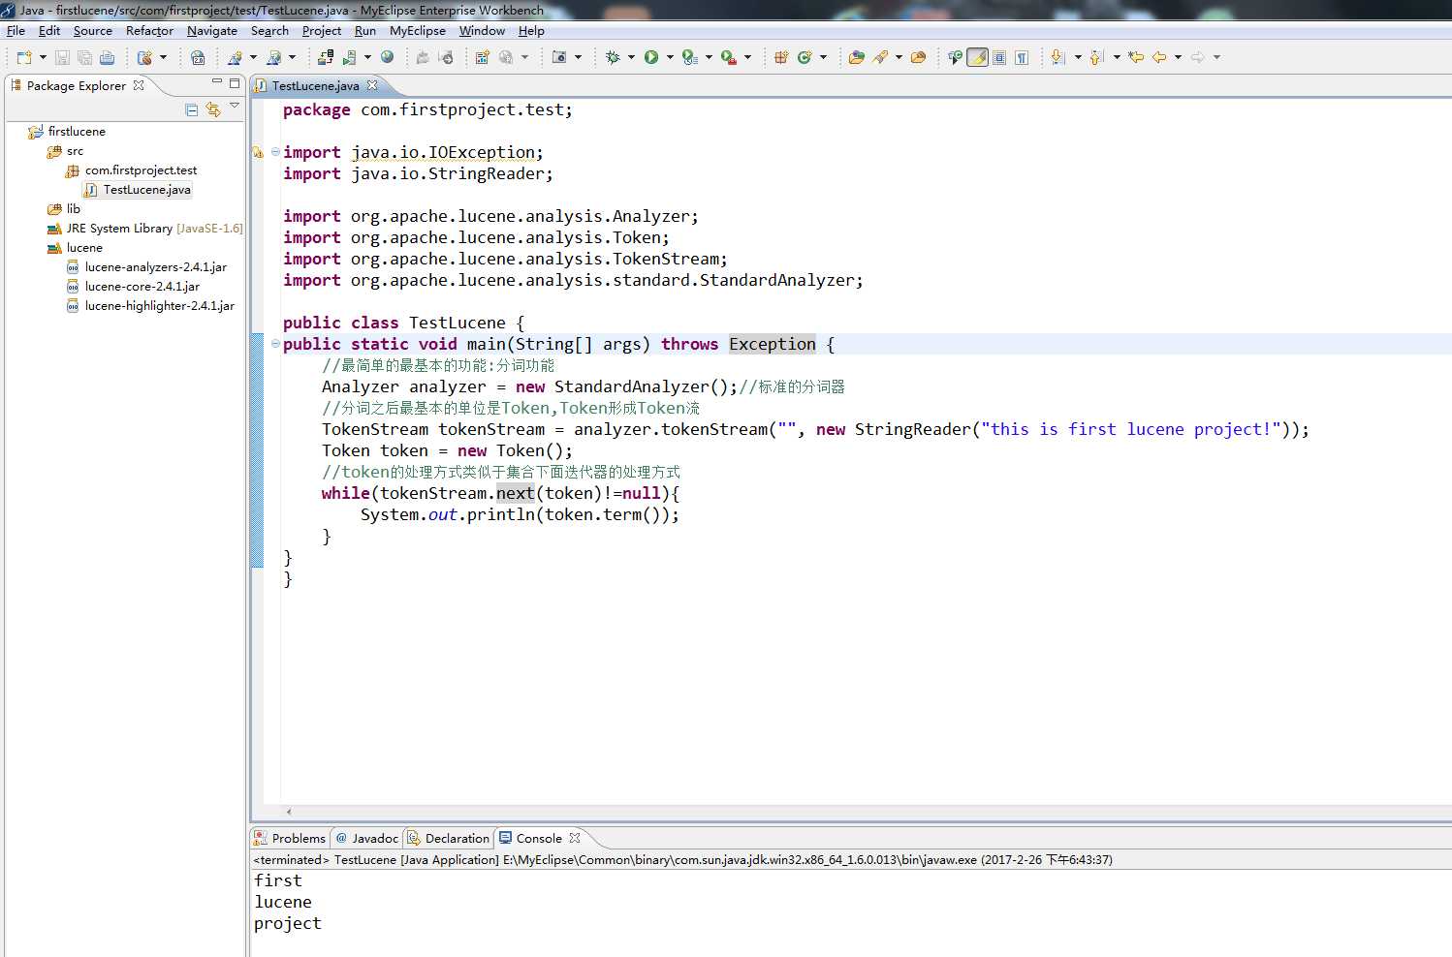Click the Run Last Tool icon
The width and height of the screenshot is (1452, 957).
[728, 57]
